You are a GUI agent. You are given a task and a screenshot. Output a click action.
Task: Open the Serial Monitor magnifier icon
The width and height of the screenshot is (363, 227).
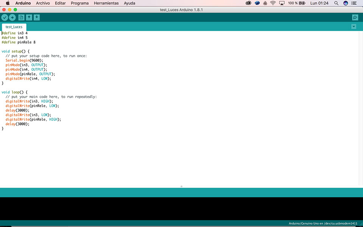tap(355, 17)
